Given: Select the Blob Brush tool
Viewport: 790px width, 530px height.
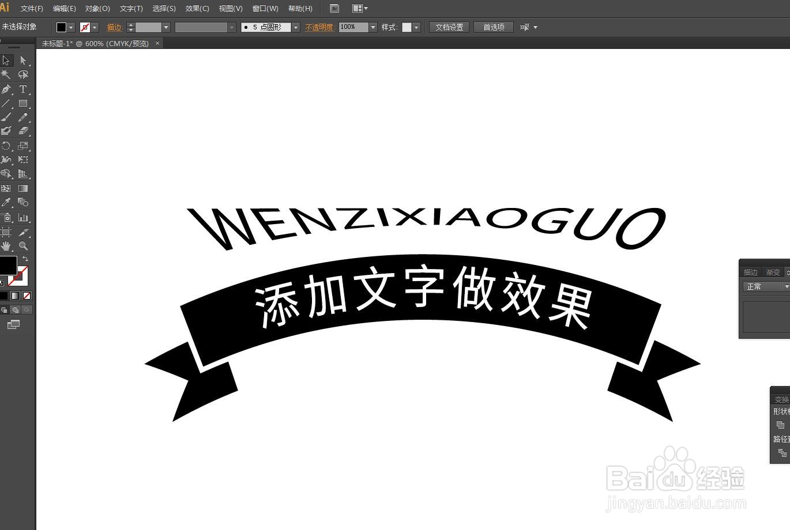Looking at the screenshot, I should [x=6, y=131].
